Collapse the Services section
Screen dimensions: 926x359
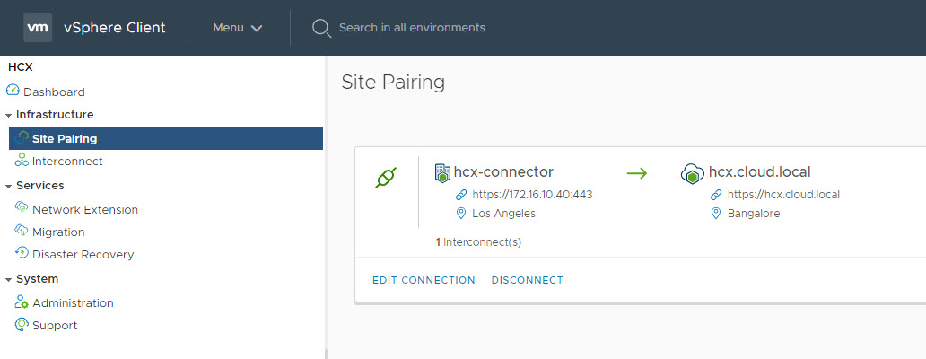(x=9, y=186)
